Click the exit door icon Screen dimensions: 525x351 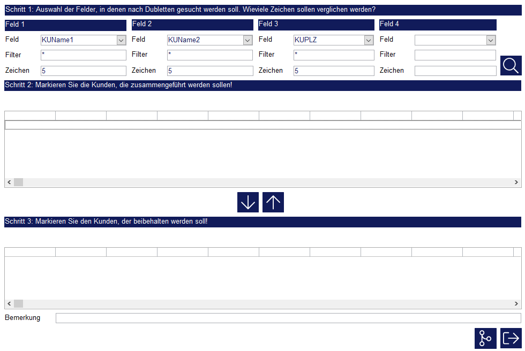point(511,338)
